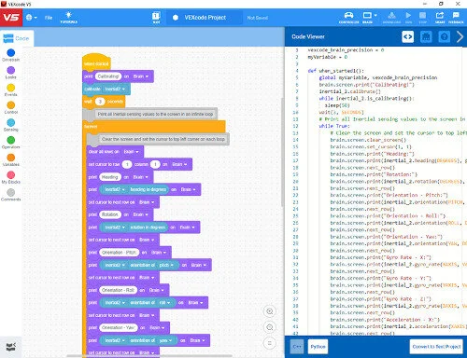
Task: Select the green Operators category circle
Action: [x=11, y=140]
